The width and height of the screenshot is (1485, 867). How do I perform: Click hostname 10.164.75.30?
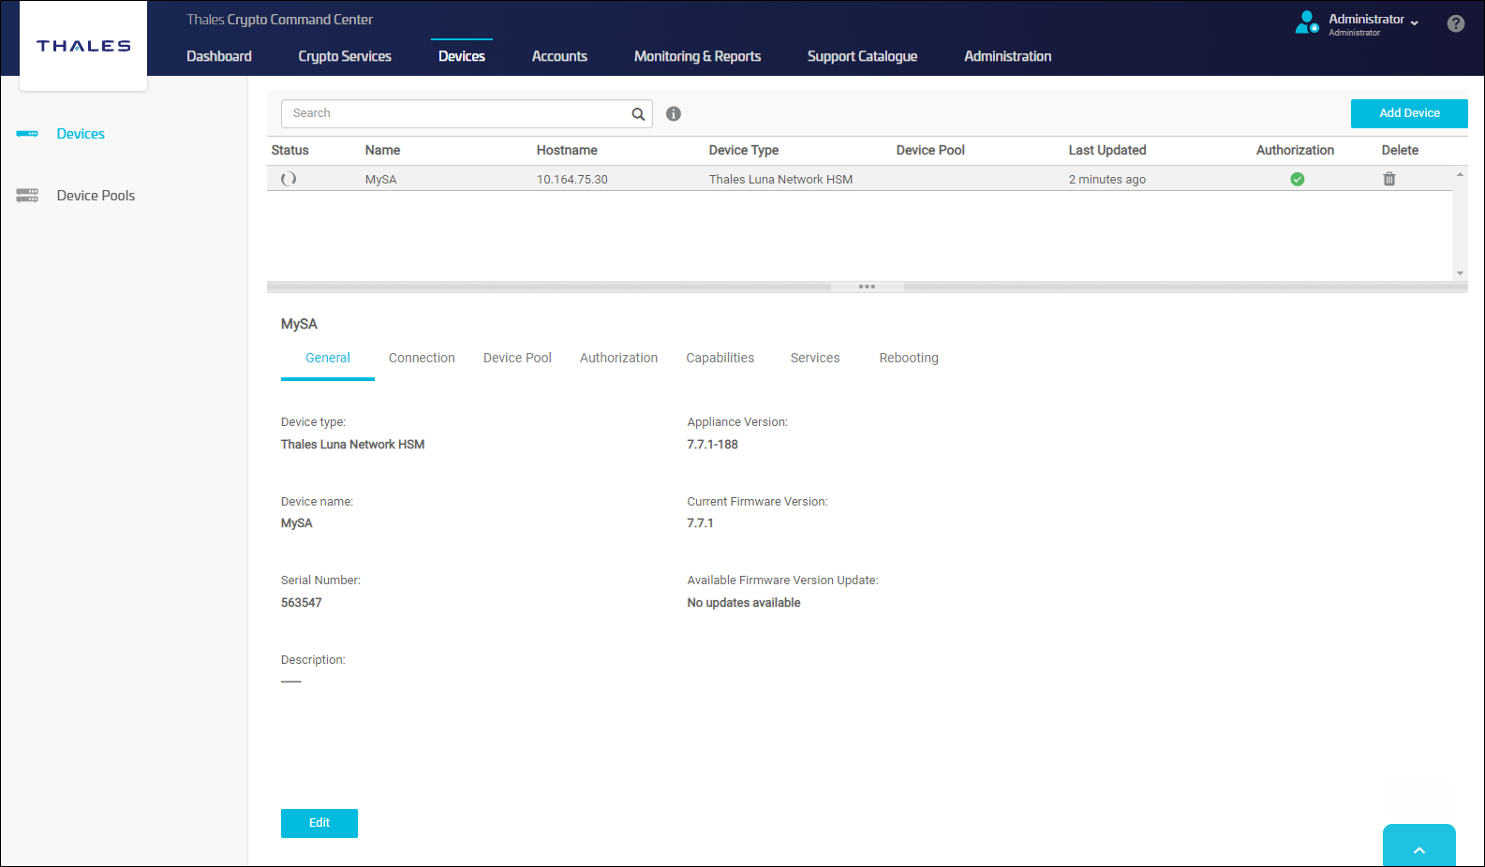tap(572, 180)
